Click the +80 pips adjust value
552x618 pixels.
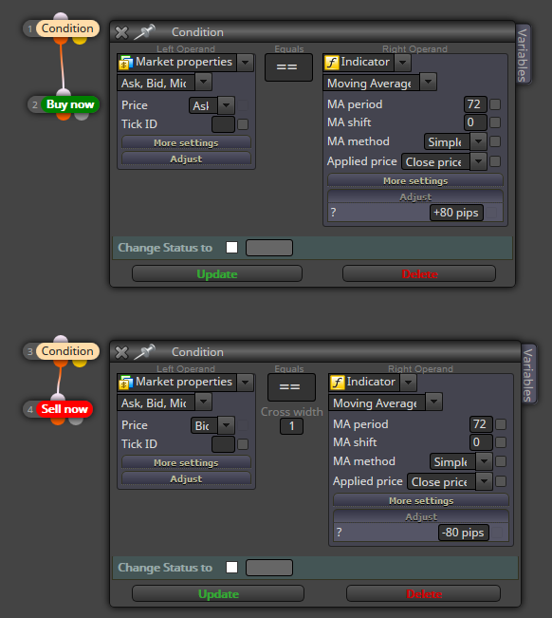point(456,213)
